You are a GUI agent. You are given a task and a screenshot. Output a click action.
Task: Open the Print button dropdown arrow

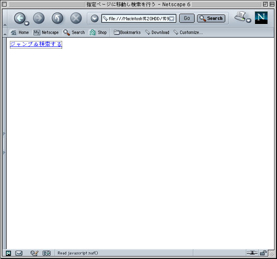point(248,20)
